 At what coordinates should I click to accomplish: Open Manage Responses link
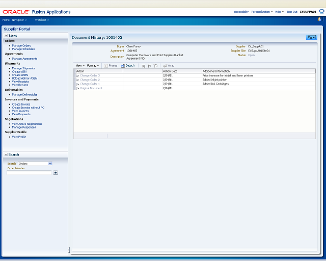[x=24, y=127]
